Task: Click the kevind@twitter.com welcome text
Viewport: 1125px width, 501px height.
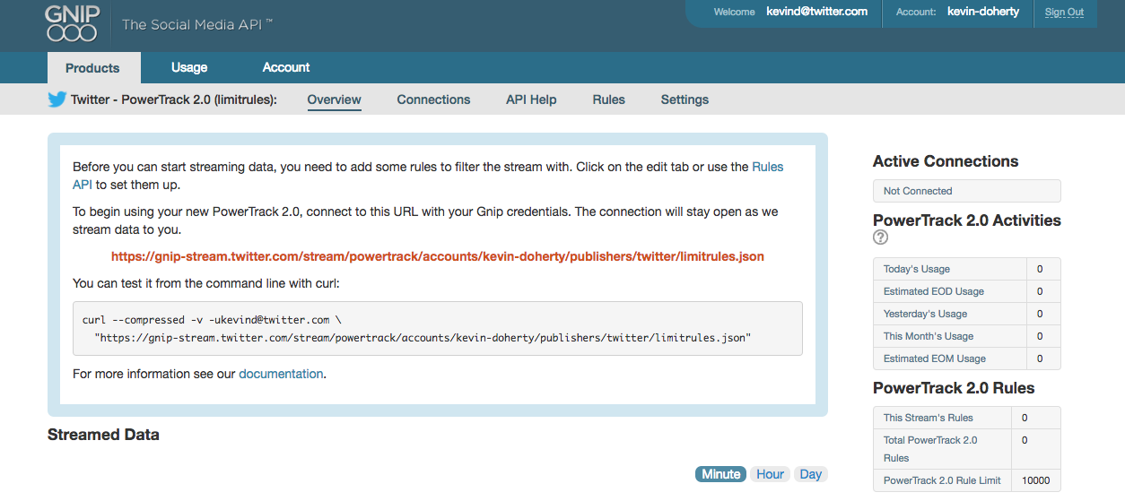Action: [816, 12]
